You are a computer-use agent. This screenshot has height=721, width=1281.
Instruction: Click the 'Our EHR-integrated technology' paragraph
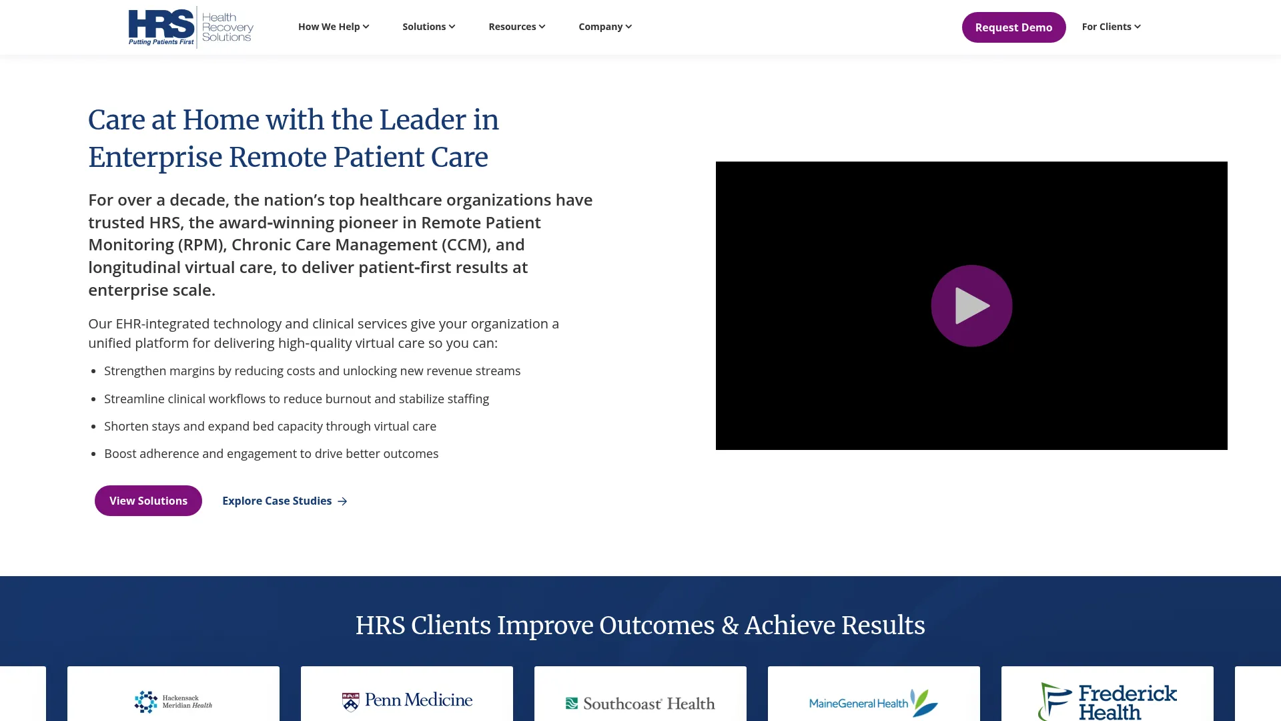tap(324, 333)
